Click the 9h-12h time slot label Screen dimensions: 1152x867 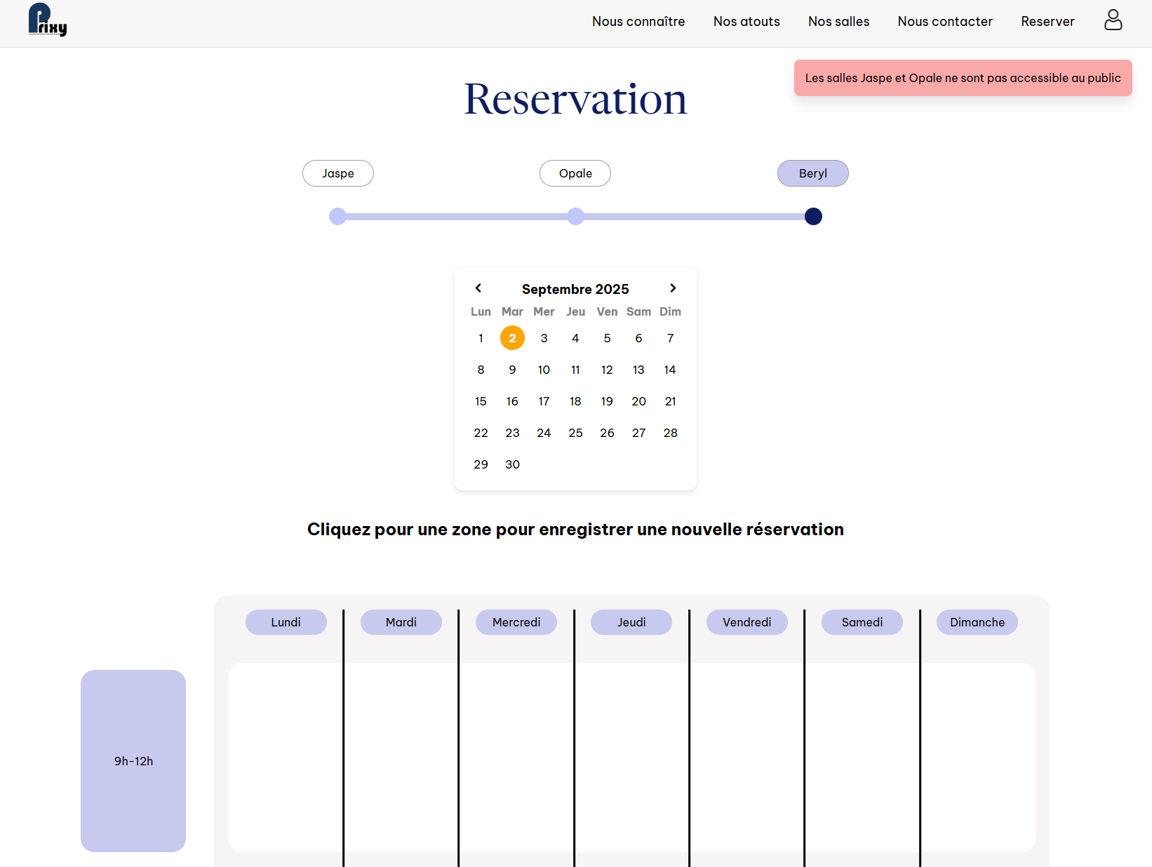click(x=133, y=761)
